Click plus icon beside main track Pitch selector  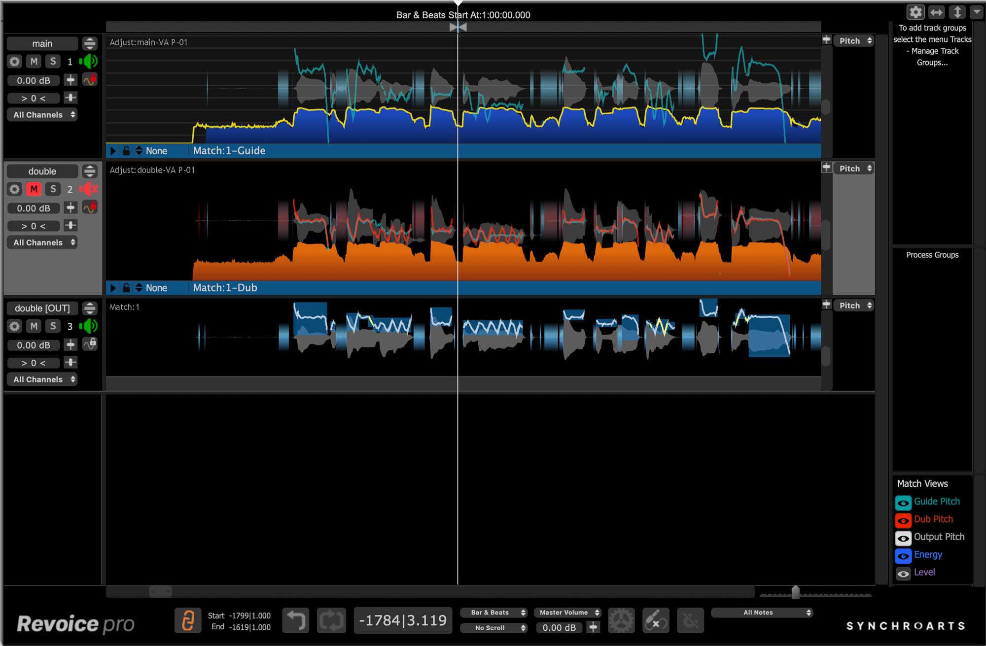827,40
